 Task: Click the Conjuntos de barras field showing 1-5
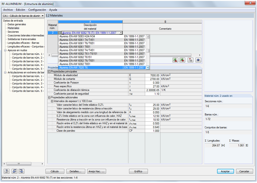pos(228,132)
